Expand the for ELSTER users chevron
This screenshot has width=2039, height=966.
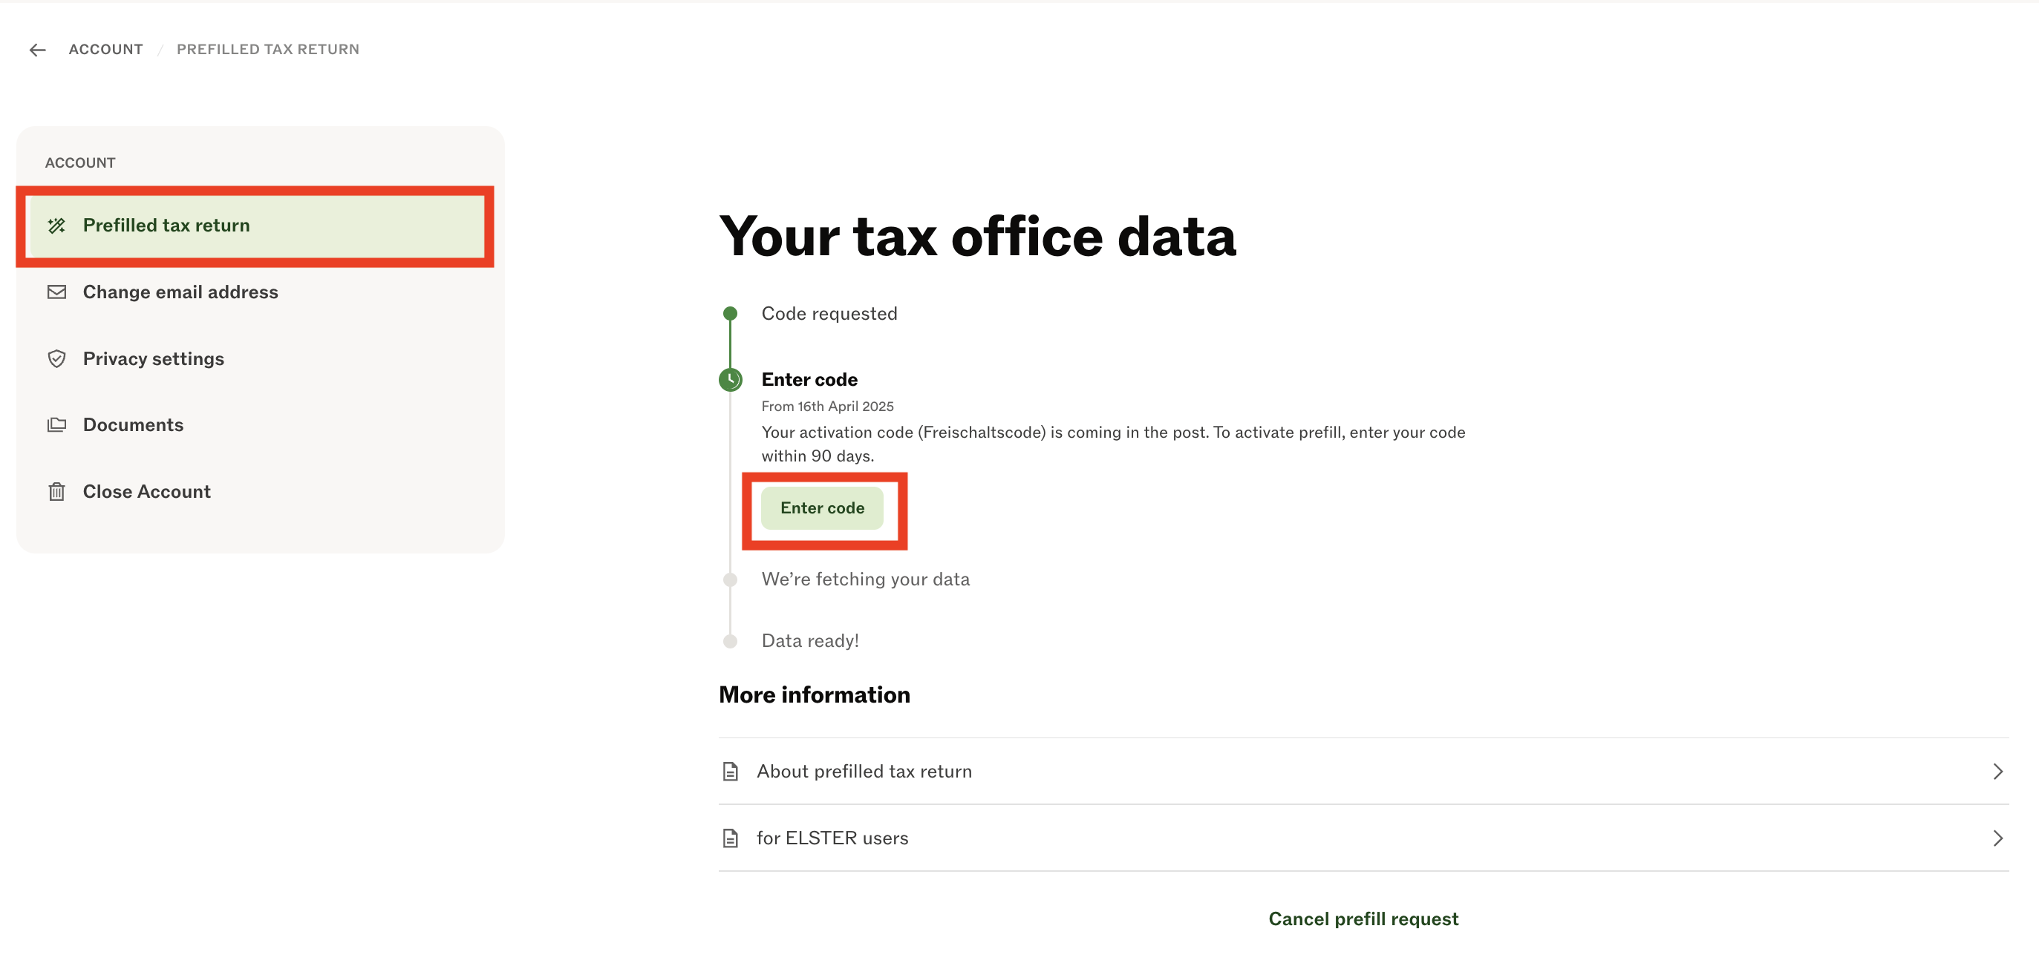(x=1998, y=838)
